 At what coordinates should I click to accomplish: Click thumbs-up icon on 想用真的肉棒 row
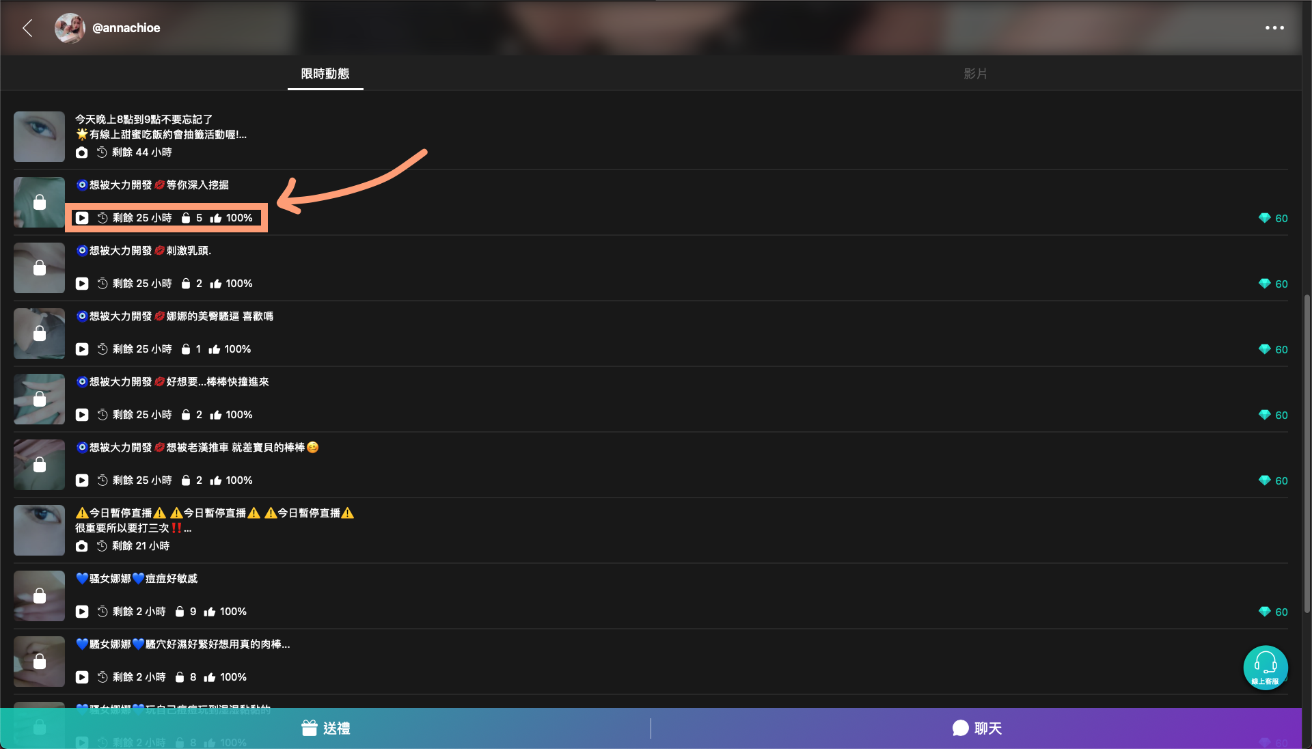tap(210, 677)
